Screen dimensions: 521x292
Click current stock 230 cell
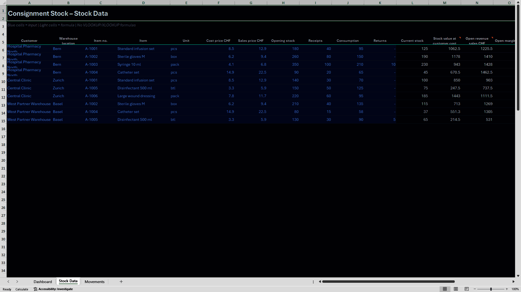click(412, 64)
